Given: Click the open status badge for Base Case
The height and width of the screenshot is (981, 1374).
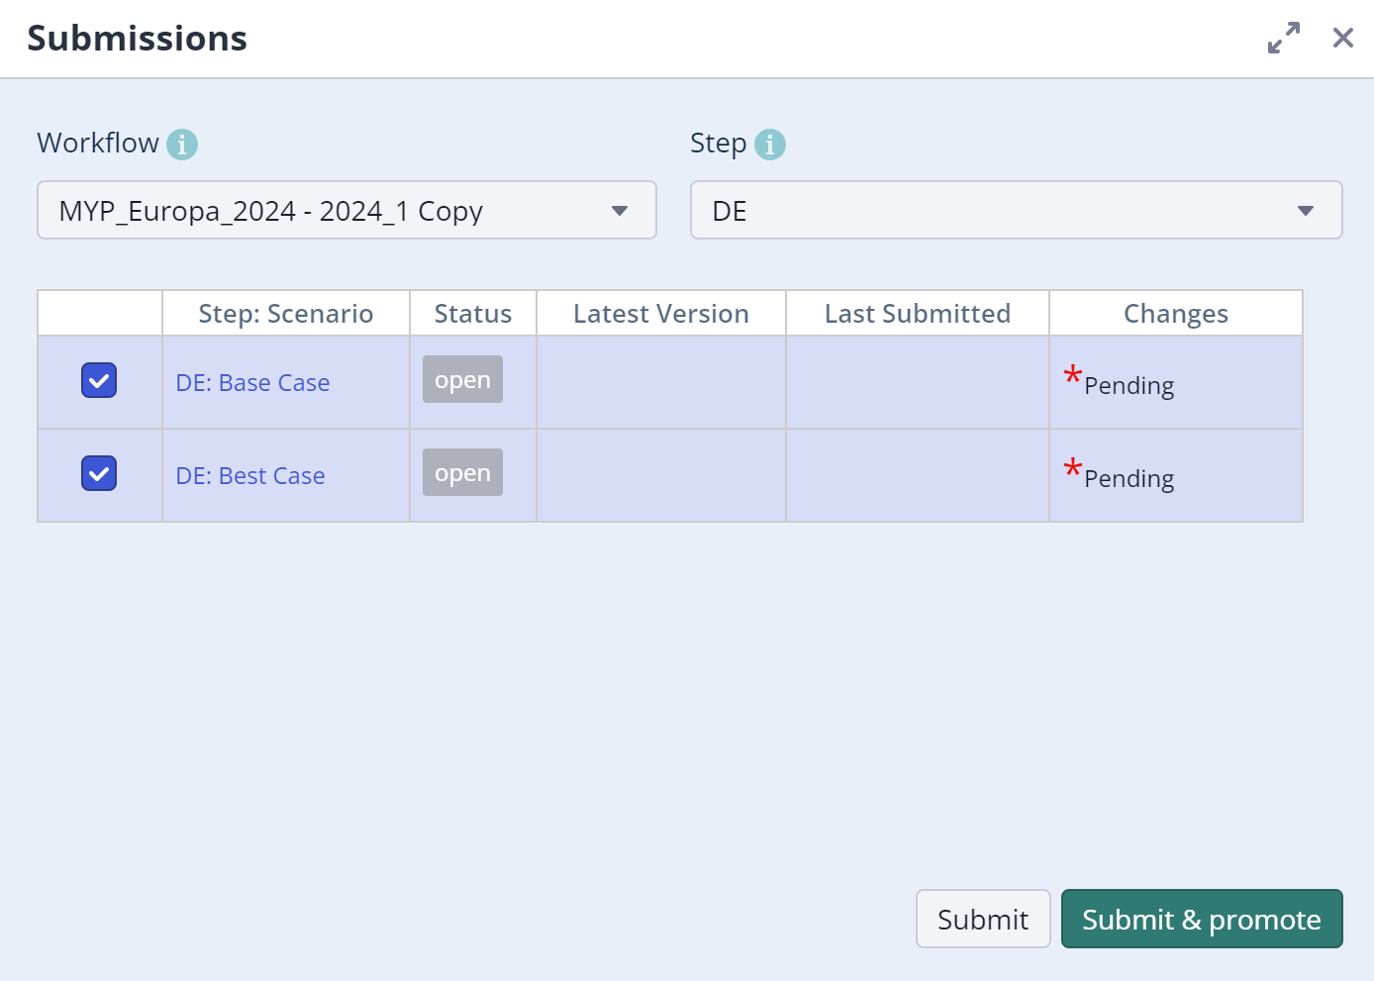Looking at the screenshot, I should point(462,380).
